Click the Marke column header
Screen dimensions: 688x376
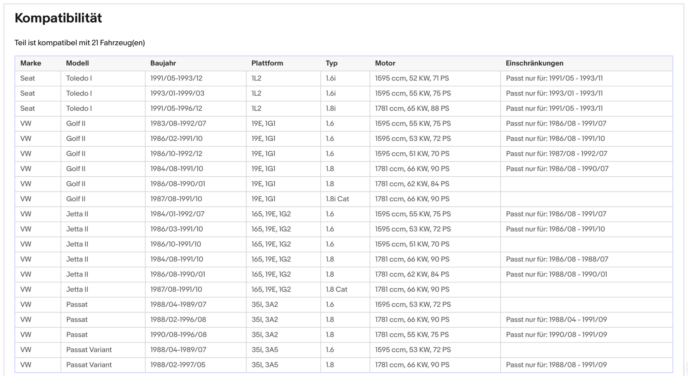coord(31,63)
